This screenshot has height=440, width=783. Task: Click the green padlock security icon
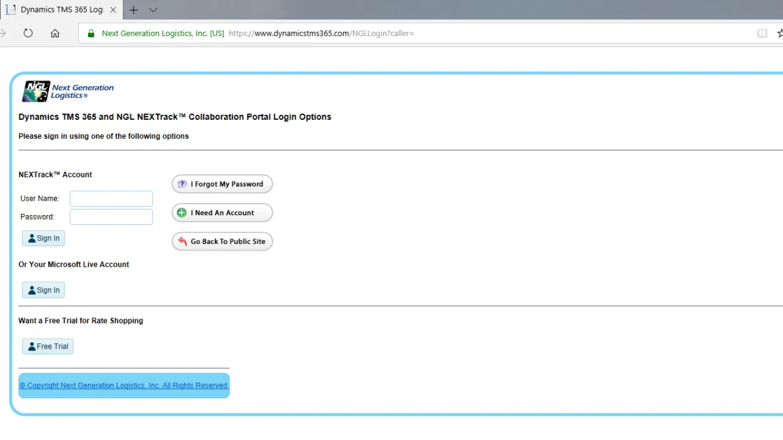click(x=91, y=33)
